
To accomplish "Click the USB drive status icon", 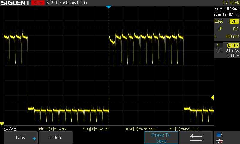I will pyautogui.click(x=220, y=135).
